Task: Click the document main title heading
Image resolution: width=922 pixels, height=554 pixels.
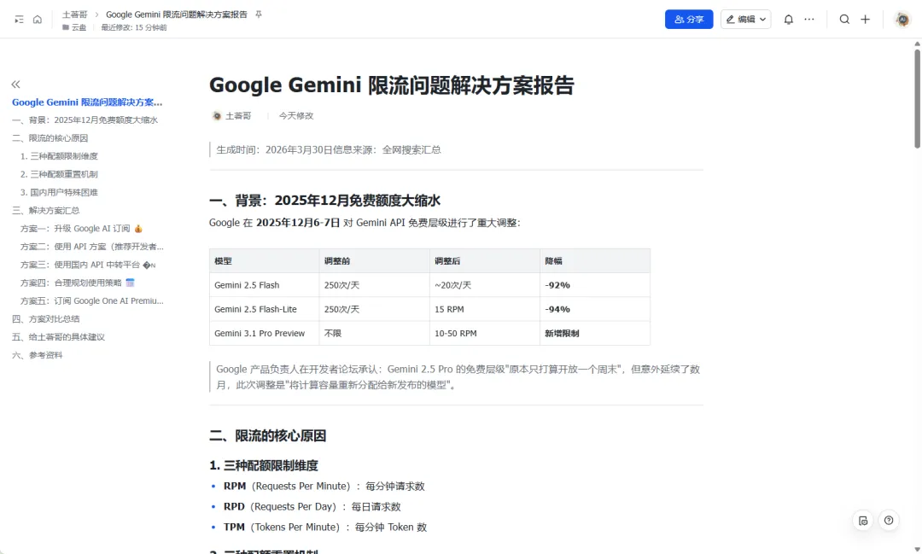Action: coord(392,85)
